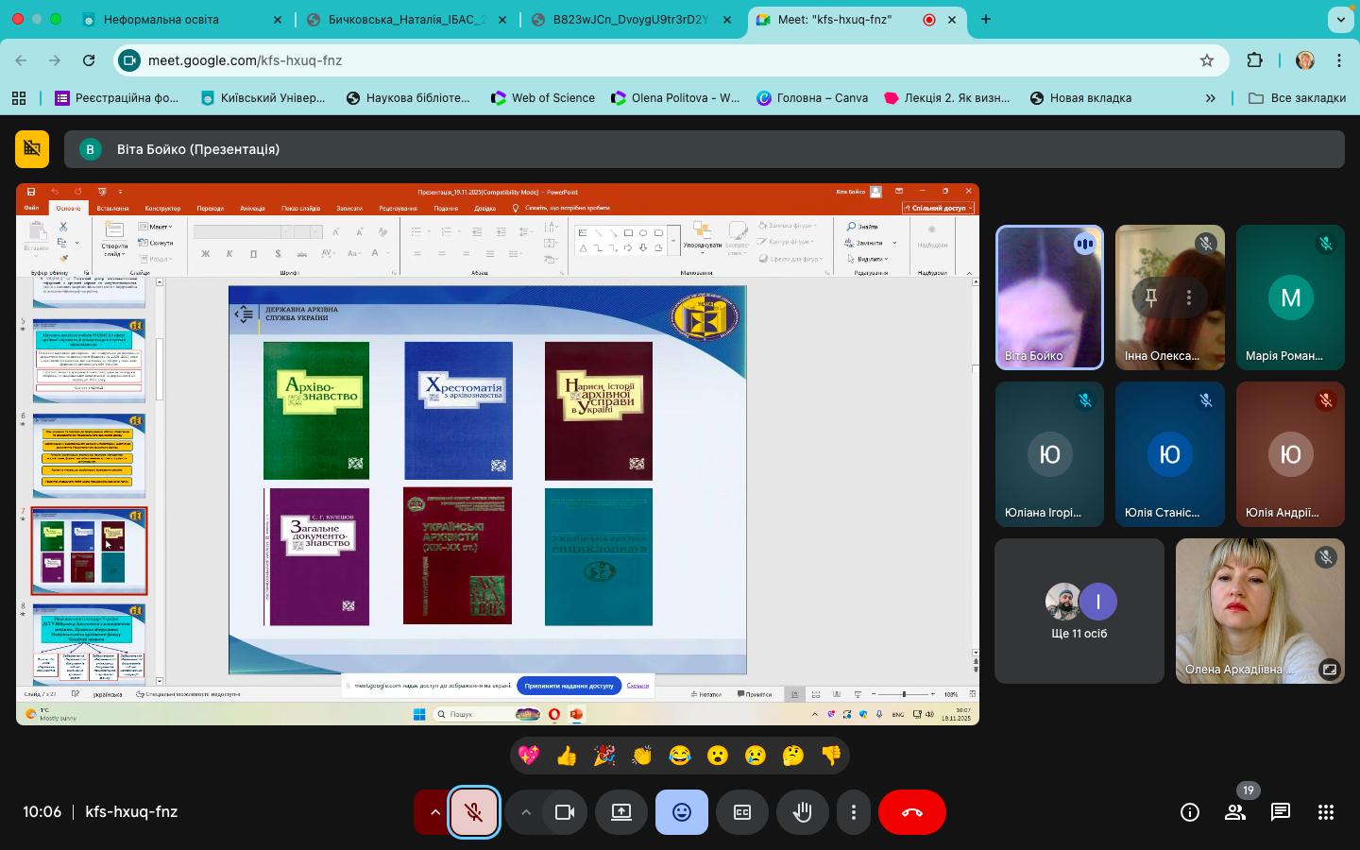Click the present screen icon

[621, 812]
